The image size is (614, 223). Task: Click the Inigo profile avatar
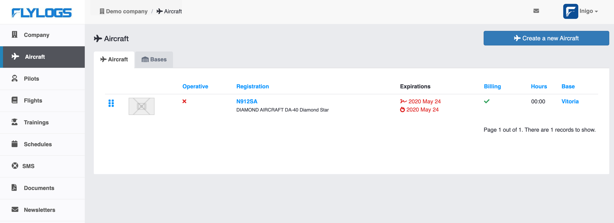570,11
